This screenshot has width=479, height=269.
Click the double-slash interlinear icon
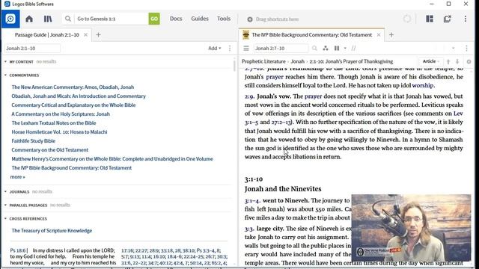(353, 48)
